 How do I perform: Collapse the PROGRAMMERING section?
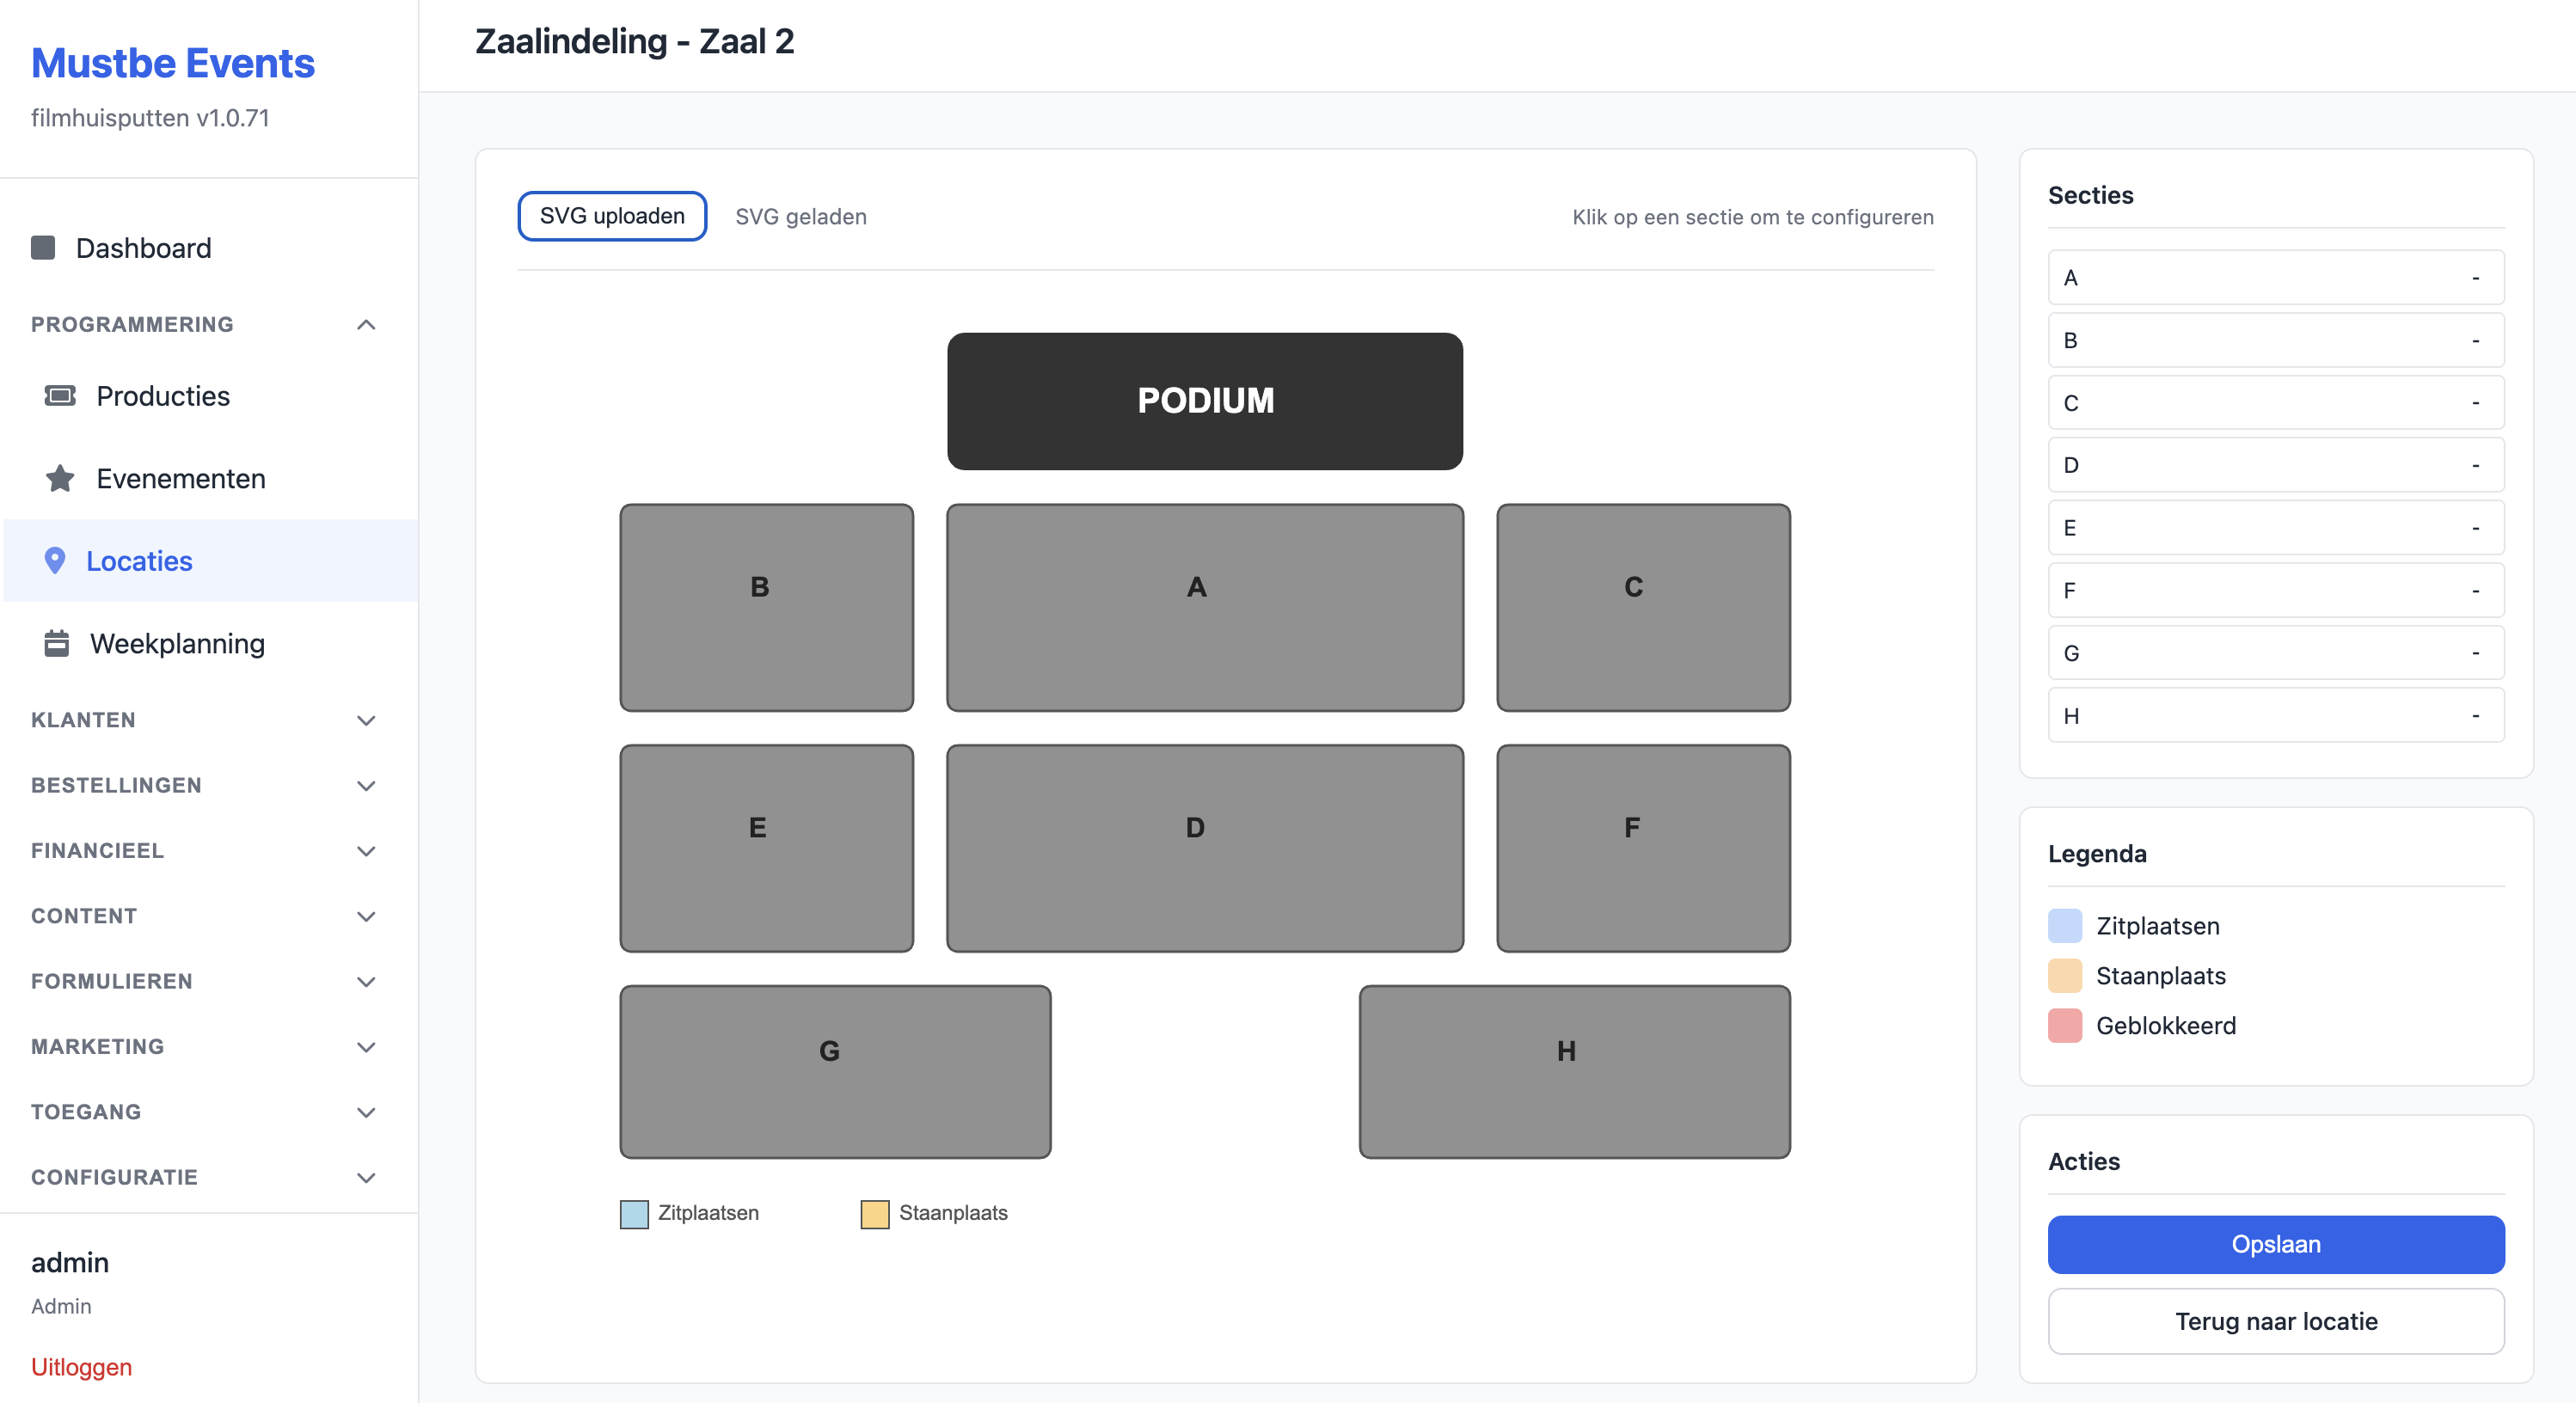366,324
